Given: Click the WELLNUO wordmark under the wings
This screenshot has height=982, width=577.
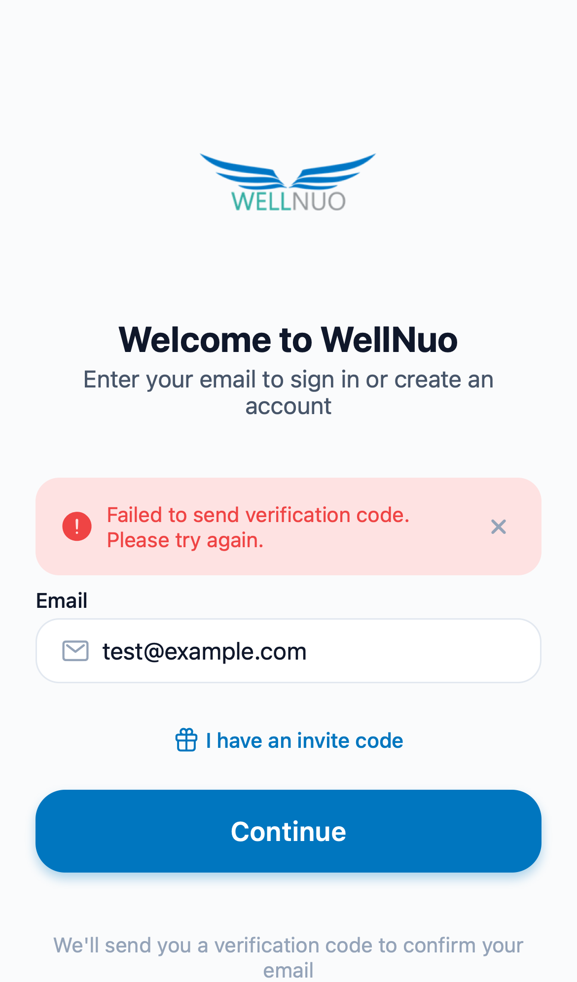Looking at the screenshot, I should [288, 202].
